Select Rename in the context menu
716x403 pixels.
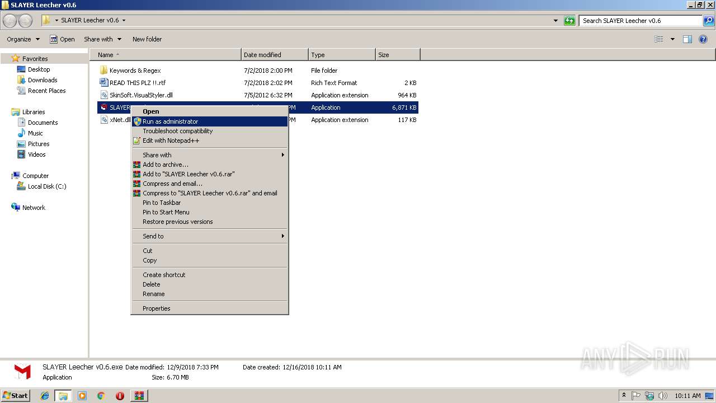(x=210, y=294)
